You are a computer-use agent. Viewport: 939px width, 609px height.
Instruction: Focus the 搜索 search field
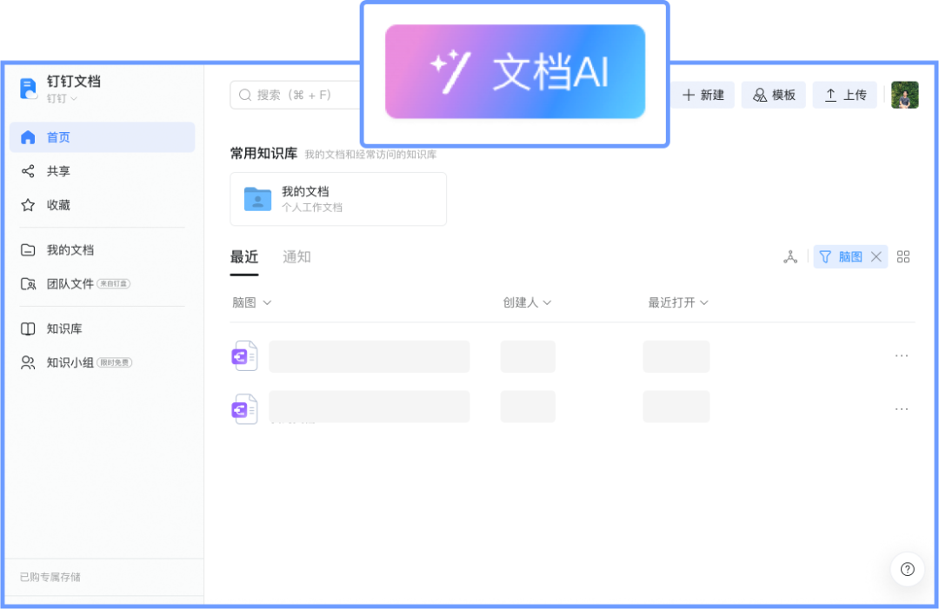pos(296,95)
